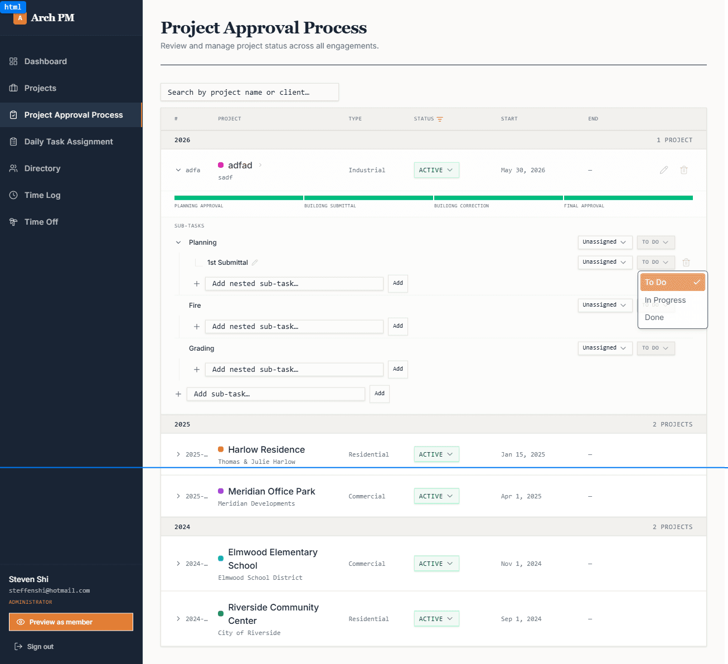Collapse the Planning sub-task group
Viewport: 728px width, 664px height.
pyautogui.click(x=178, y=243)
